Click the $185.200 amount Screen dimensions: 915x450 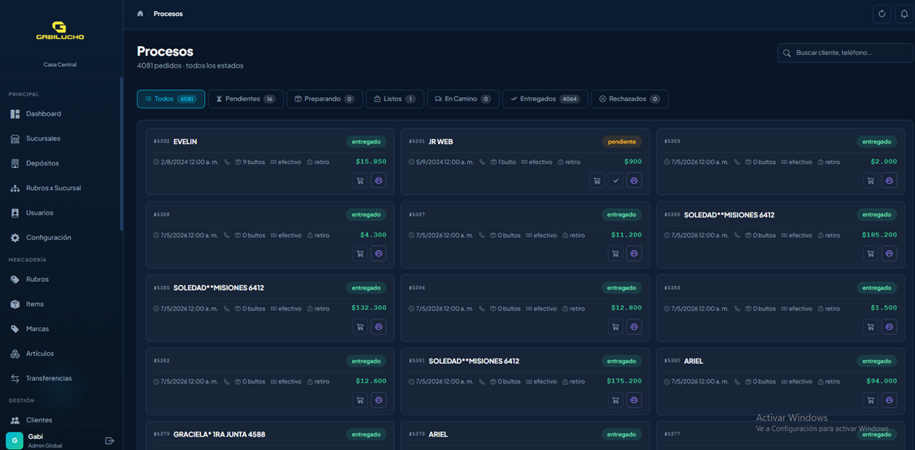tap(879, 235)
